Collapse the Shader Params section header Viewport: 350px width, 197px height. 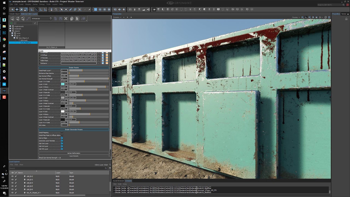74,68
